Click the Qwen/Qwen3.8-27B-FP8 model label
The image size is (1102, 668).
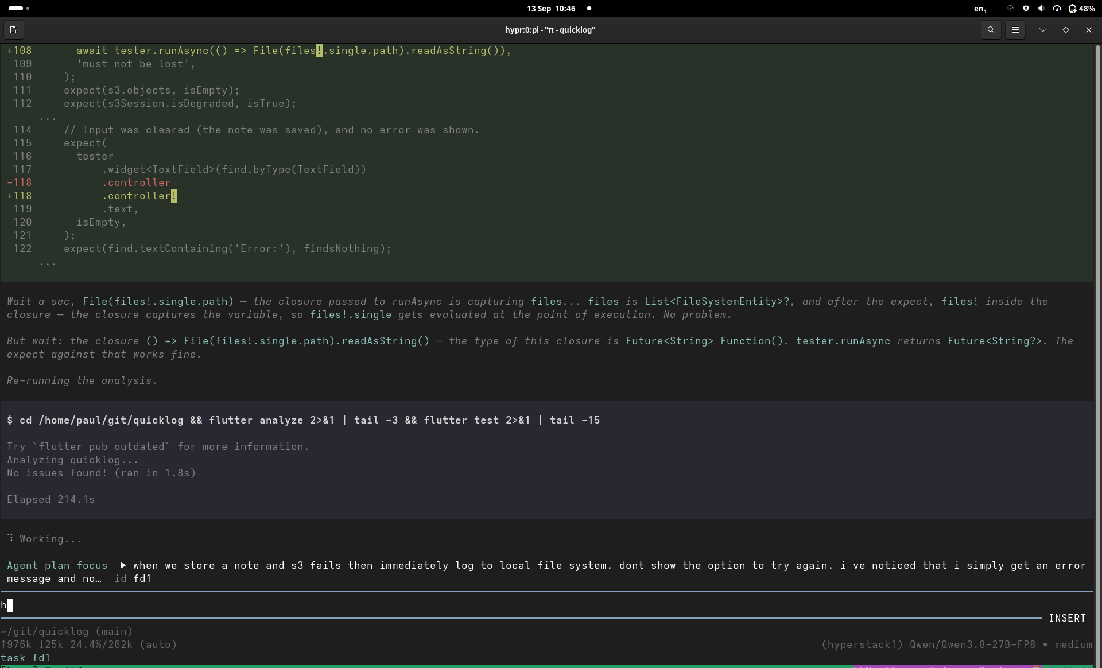tap(972, 644)
